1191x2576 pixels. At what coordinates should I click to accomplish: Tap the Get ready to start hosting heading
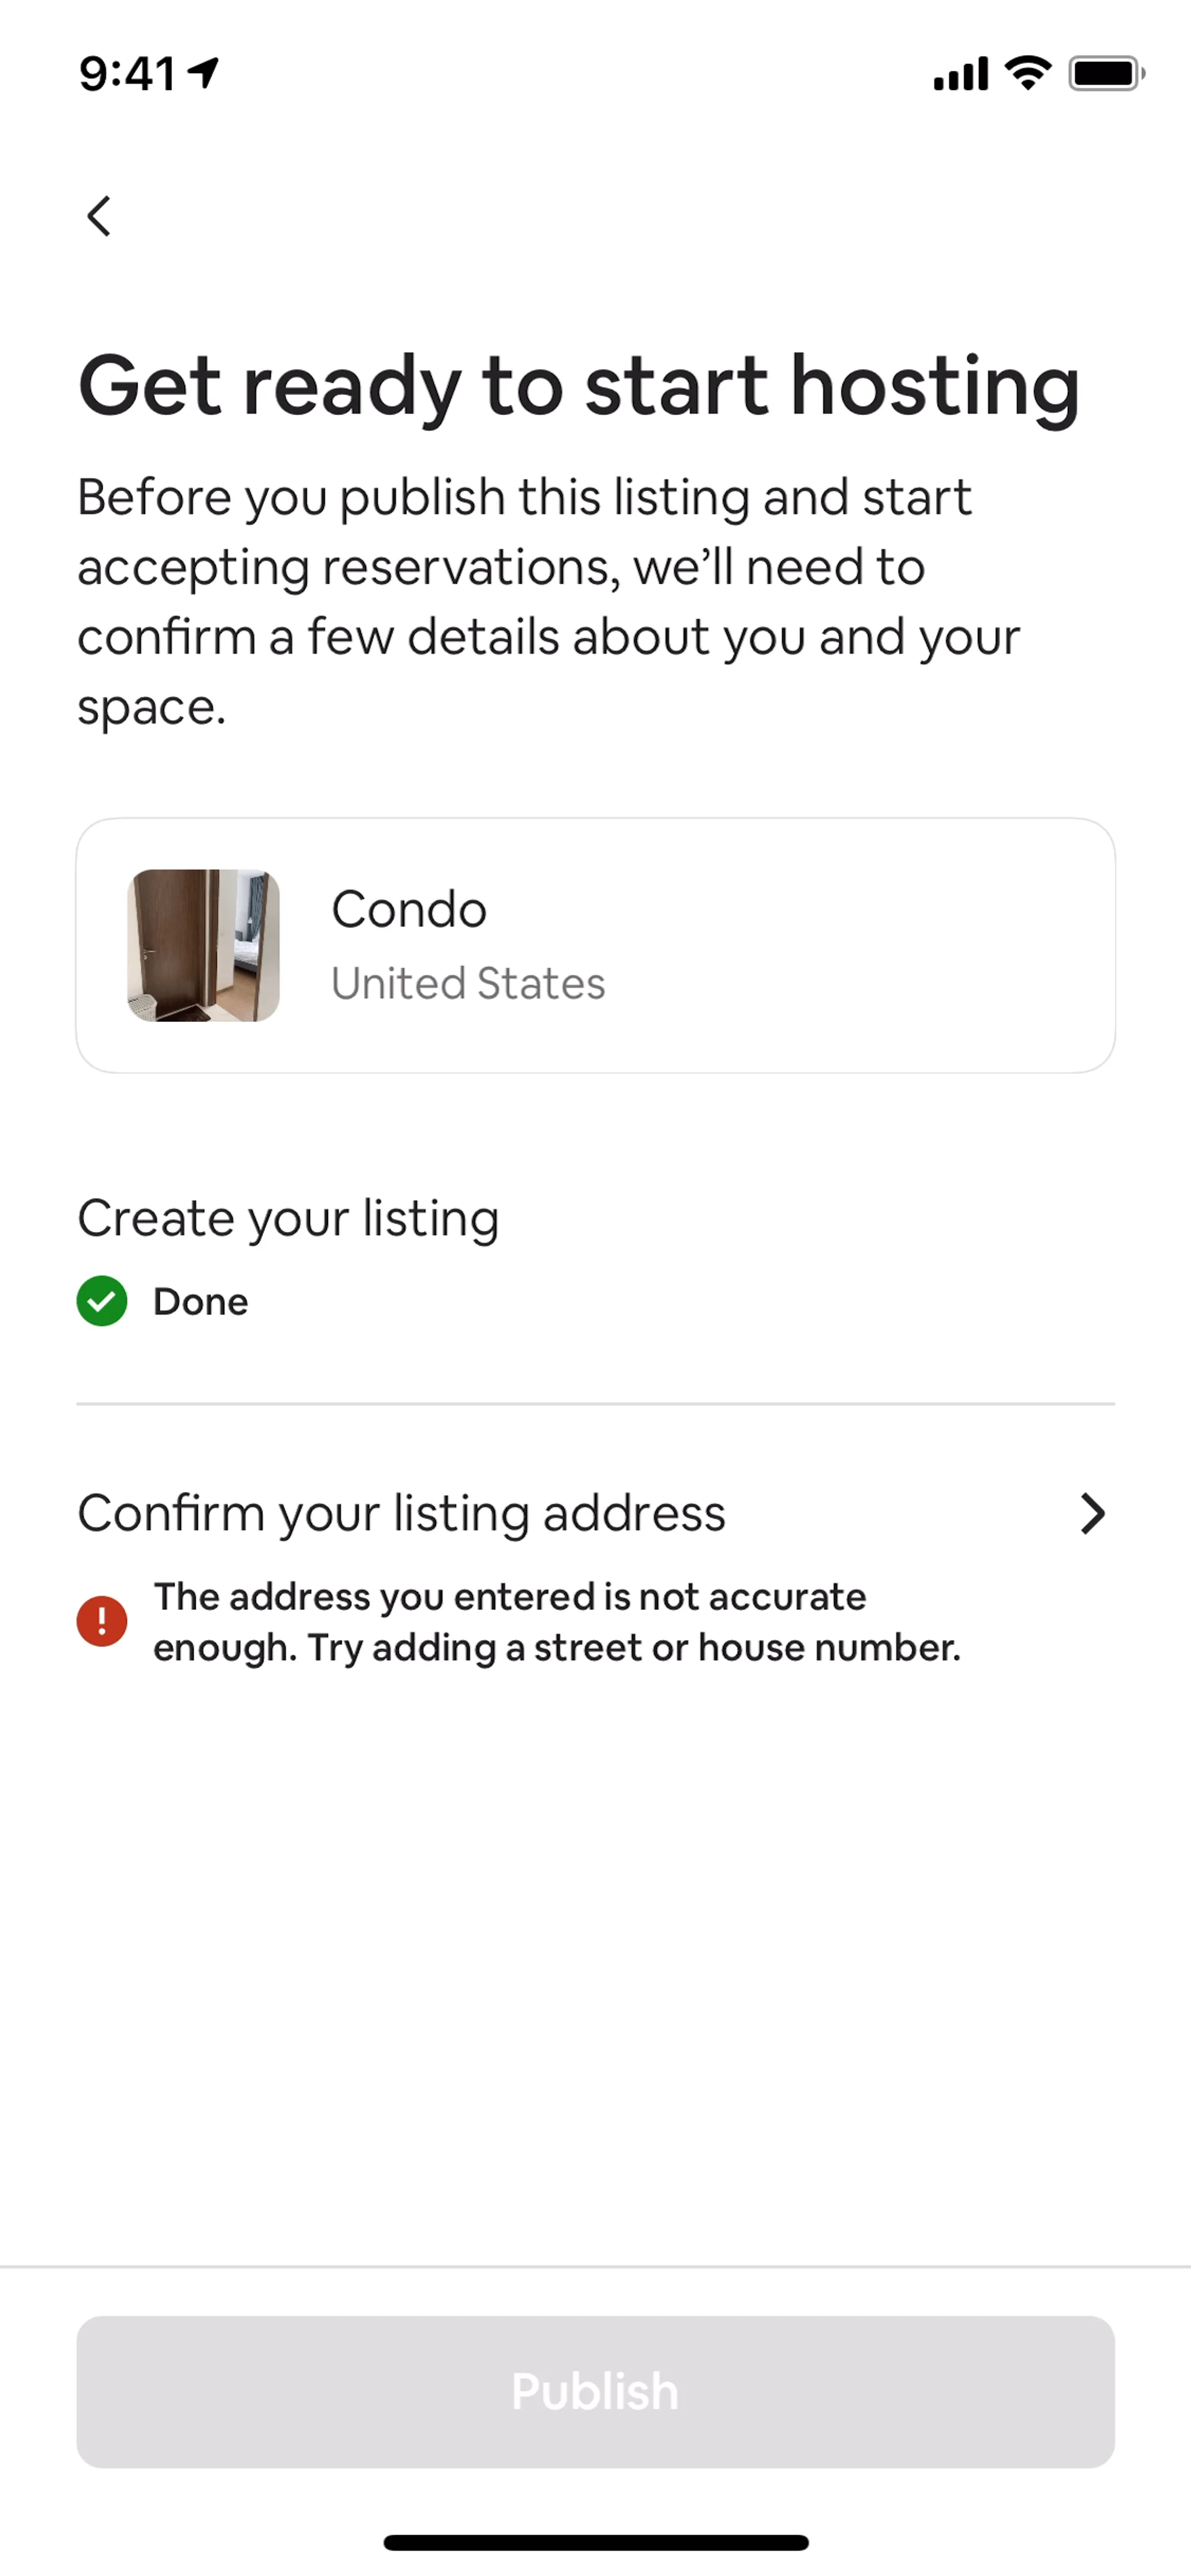(x=579, y=386)
